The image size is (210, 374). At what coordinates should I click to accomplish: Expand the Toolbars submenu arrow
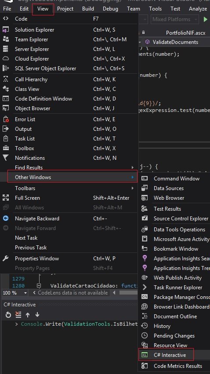pyautogui.click(x=132, y=188)
